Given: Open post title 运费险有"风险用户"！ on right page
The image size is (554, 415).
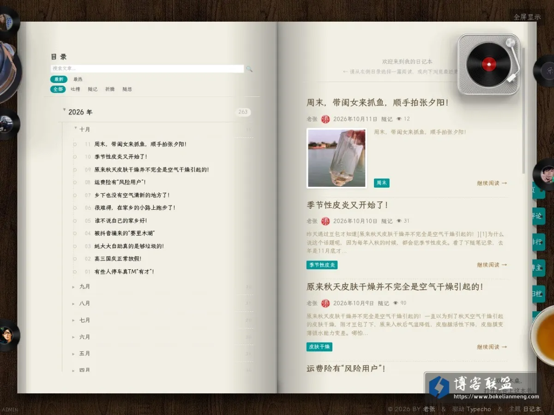Looking at the screenshot, I should point(346,368).
